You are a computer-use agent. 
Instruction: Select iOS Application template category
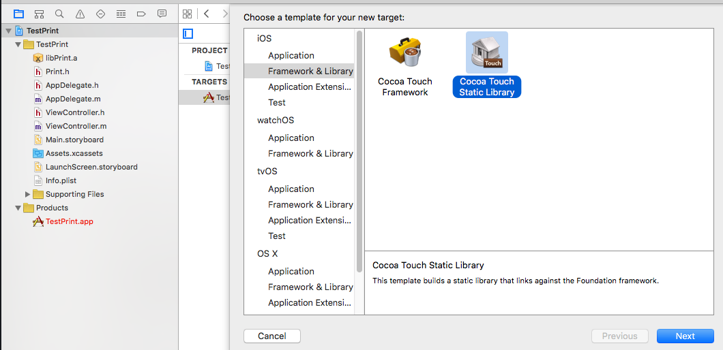coord(291,55)
